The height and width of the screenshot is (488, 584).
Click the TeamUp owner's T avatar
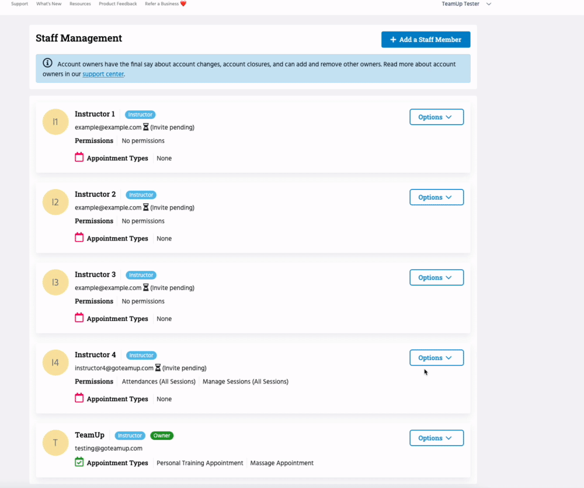click(x=55, y=443)
